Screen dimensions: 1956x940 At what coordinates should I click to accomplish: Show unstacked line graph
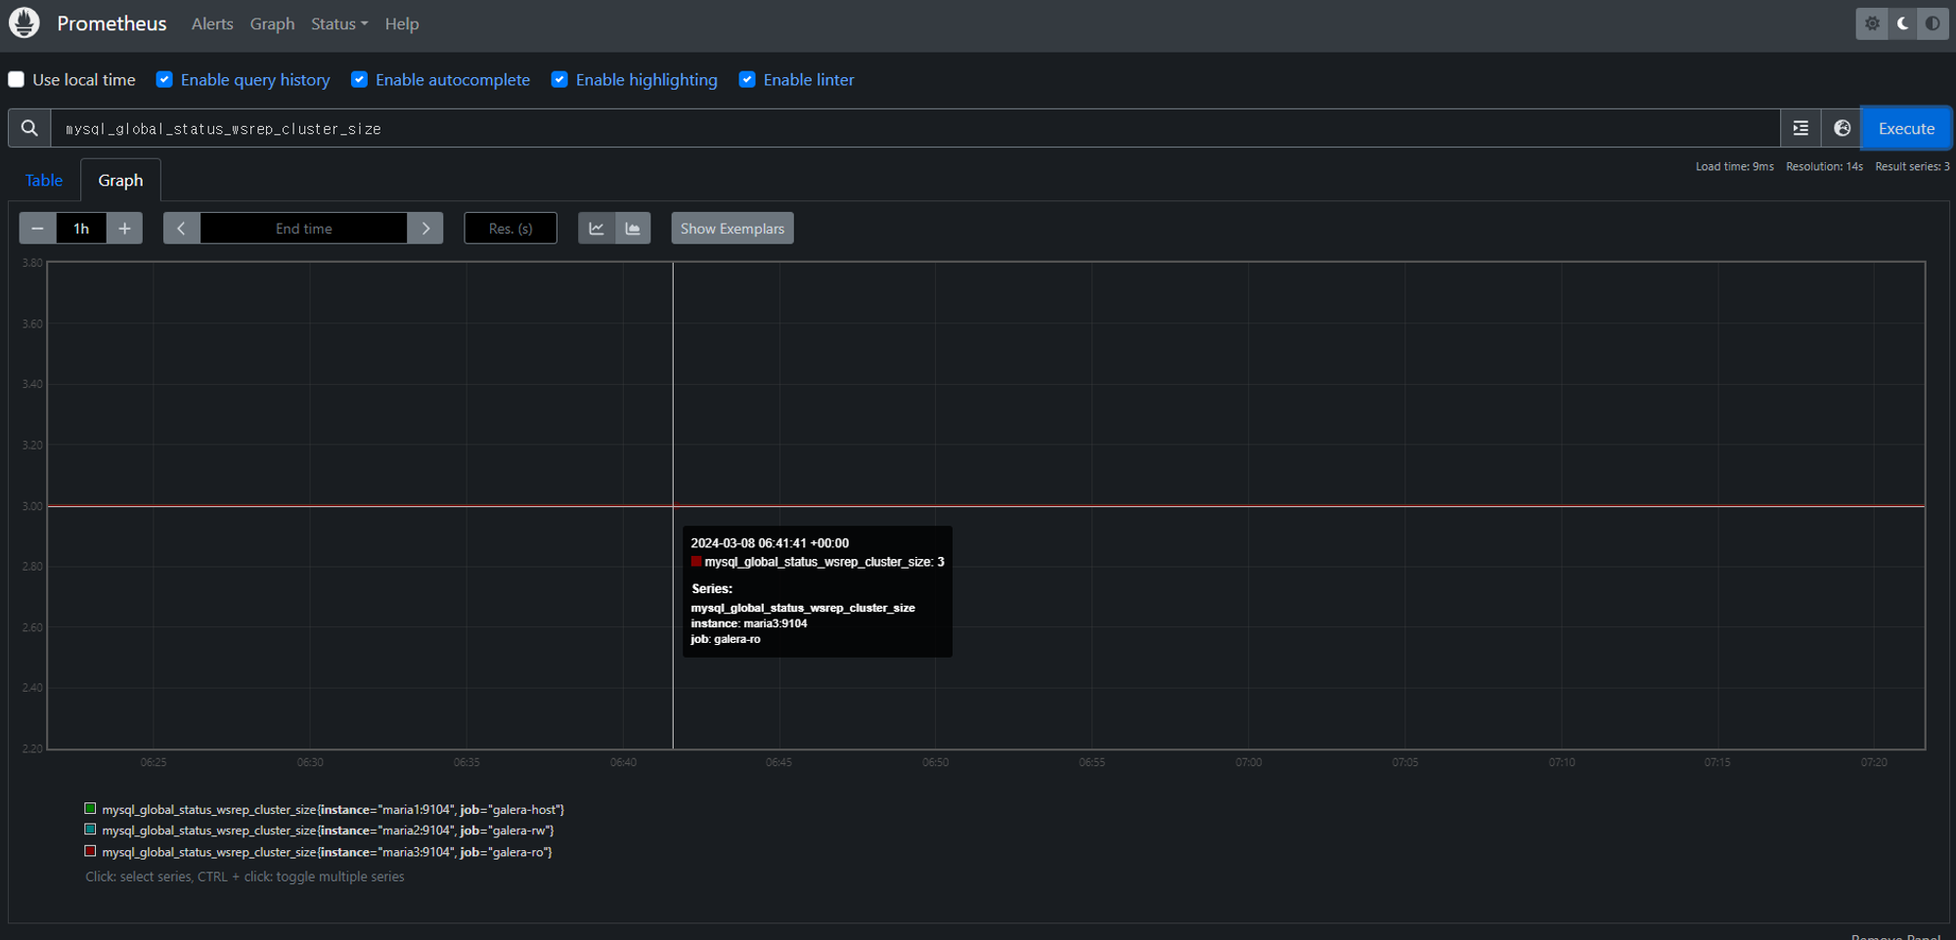click(x=596, y=229)
